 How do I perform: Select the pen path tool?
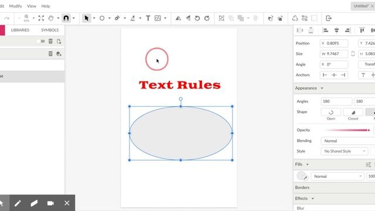[117, 18]
